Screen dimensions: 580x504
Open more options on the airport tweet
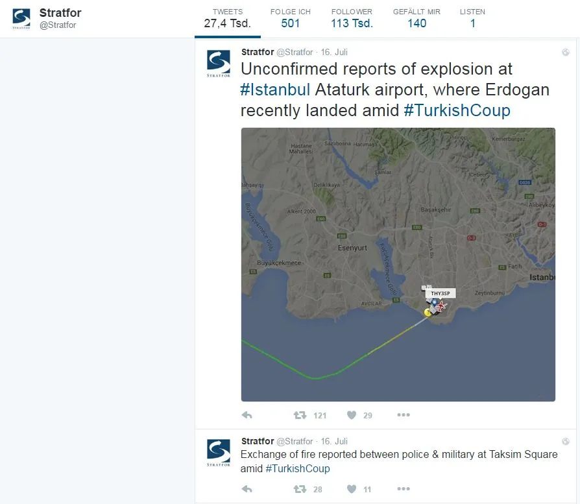pyautogui.click(x=404, y=415)
